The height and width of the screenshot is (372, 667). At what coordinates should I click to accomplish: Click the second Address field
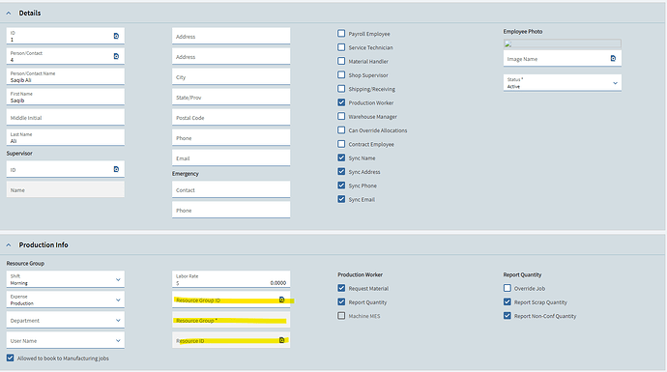(231, 56)
